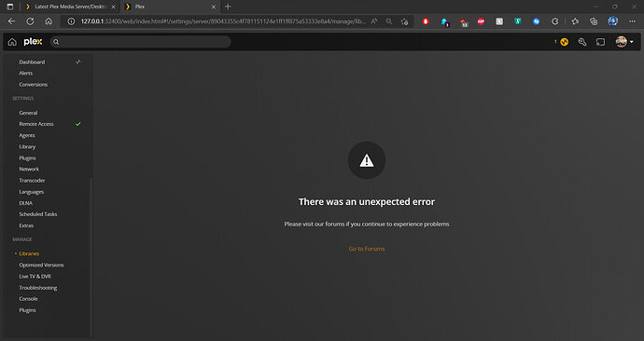Click the address bar URL
Image resolution: width=644 pixels, height=341 pixels.
(223, 21)
